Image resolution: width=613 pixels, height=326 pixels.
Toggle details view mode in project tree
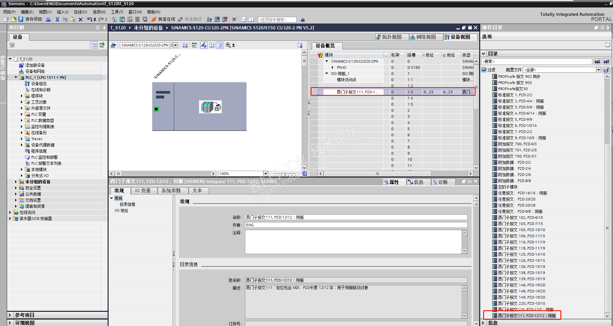click(94, 45)
